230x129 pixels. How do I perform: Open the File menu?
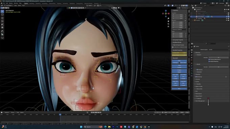(x=4, y=3)
